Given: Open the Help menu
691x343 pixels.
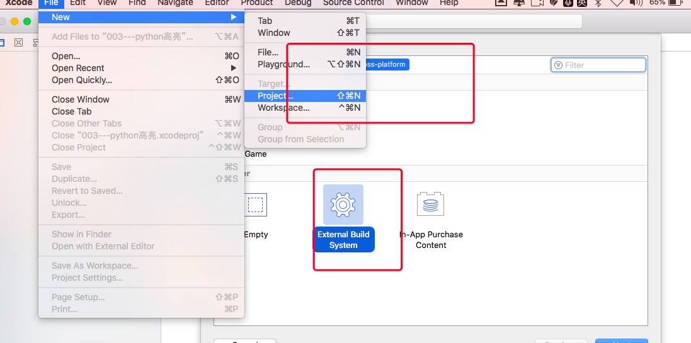Looking at the screenshot, I should (448, 3).
